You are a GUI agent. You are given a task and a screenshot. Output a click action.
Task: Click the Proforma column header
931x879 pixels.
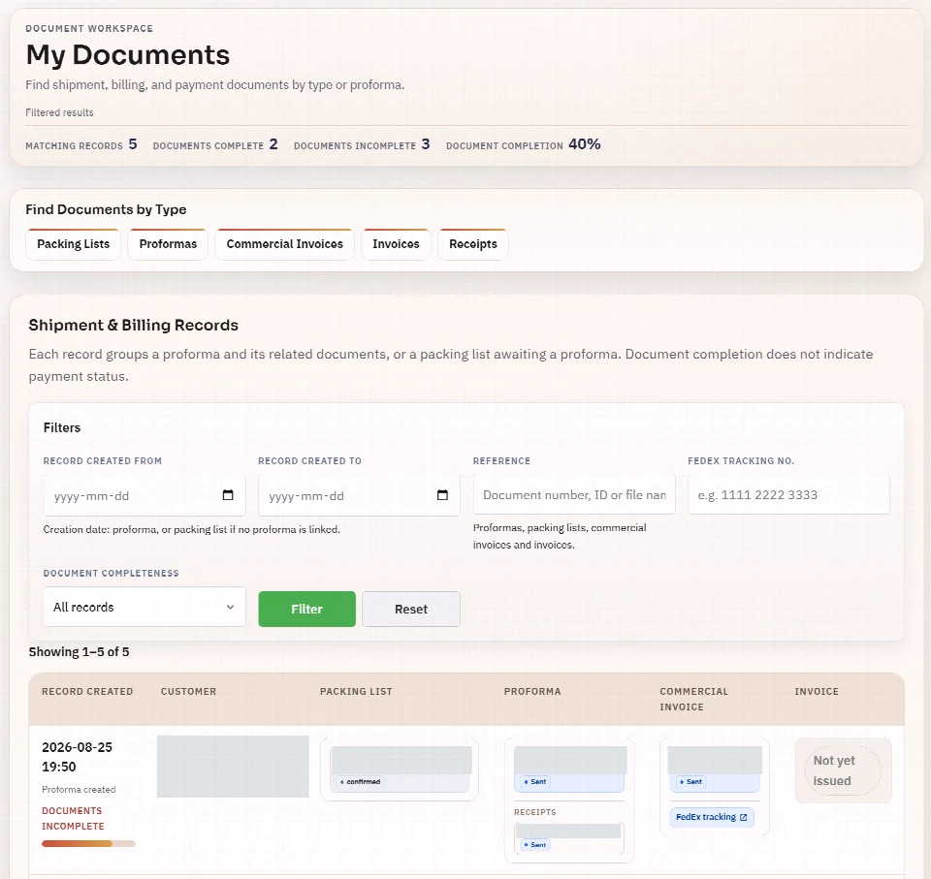532,691
